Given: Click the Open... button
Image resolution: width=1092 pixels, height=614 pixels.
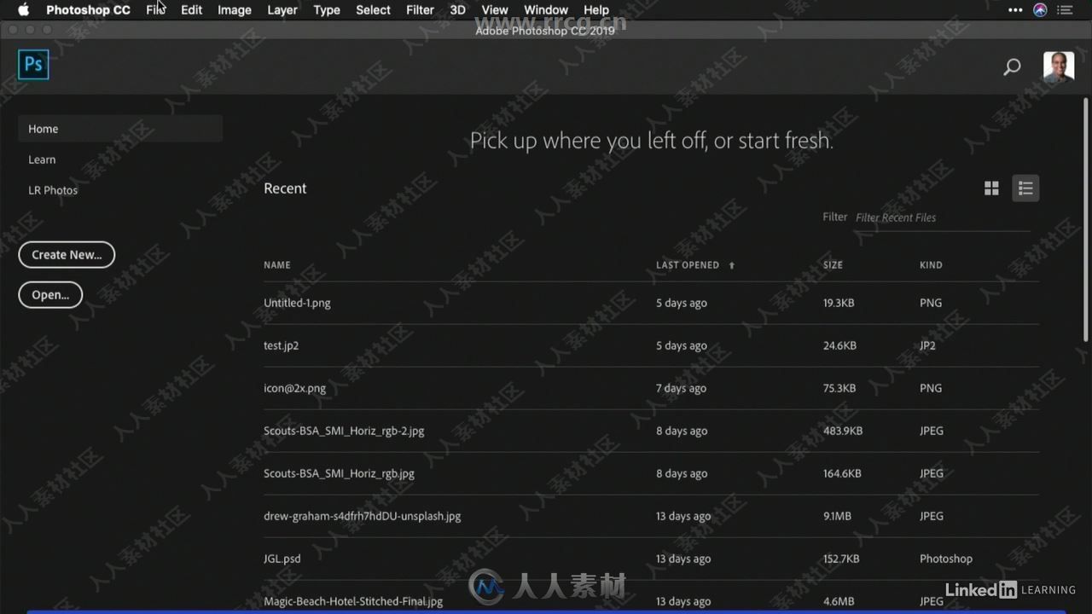Looking at the screenshot, I should pyautogui.click(x=50, y=295).
